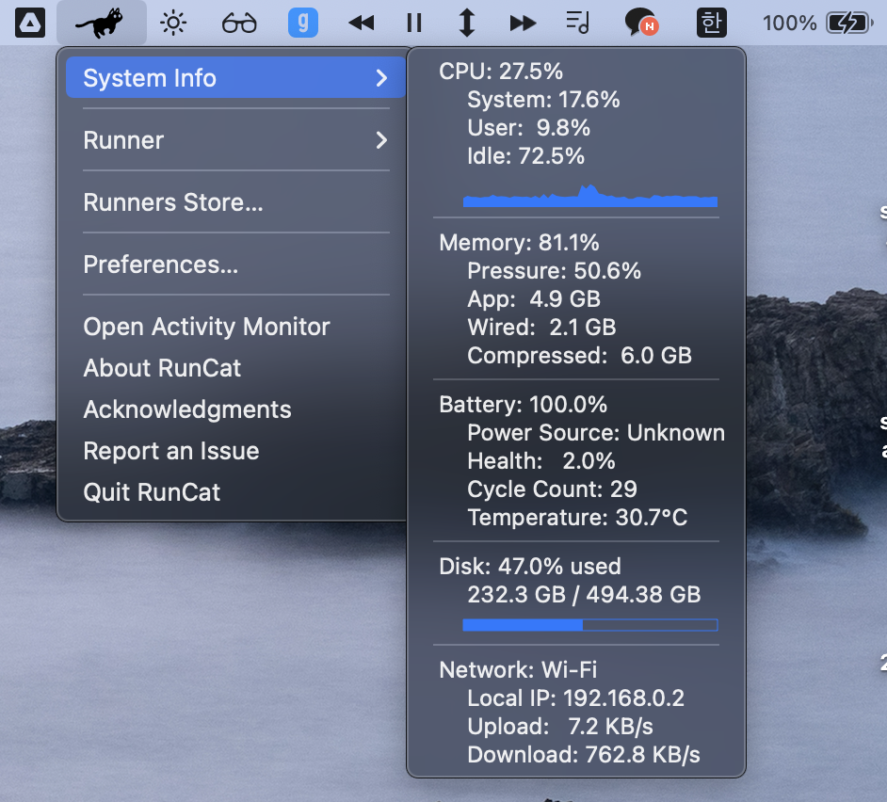
Task: Click the sun brightness menu bar icon
Action: pos(173,24)
